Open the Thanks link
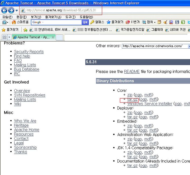 click(21, 152)
